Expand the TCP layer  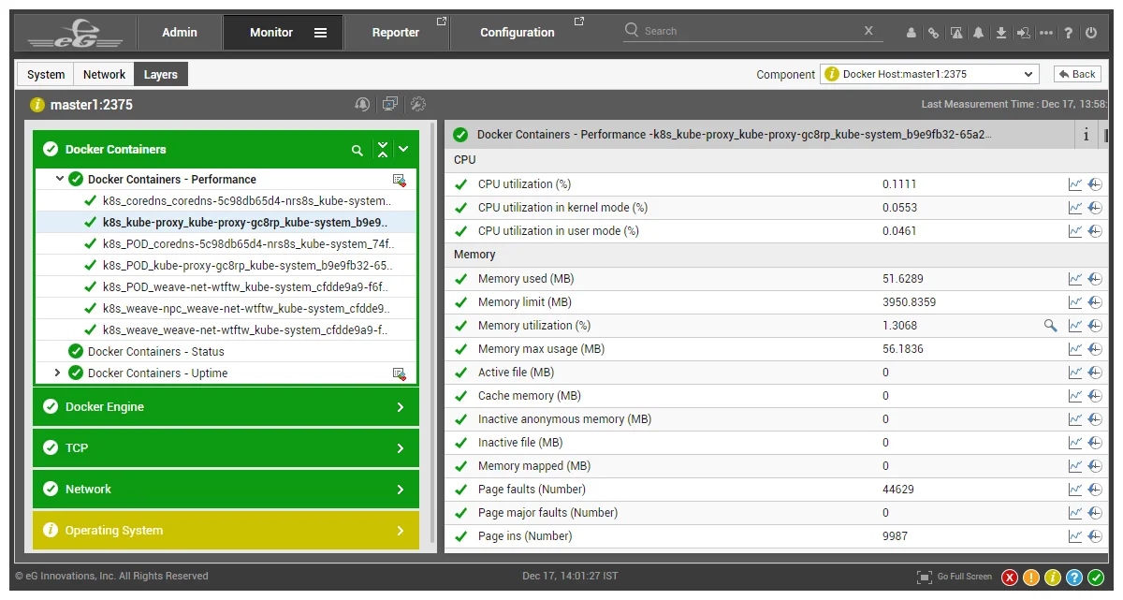[x=226, y=448]
